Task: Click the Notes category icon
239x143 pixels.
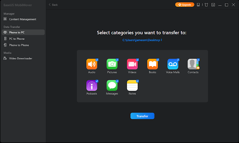Action: coord(132,85)
